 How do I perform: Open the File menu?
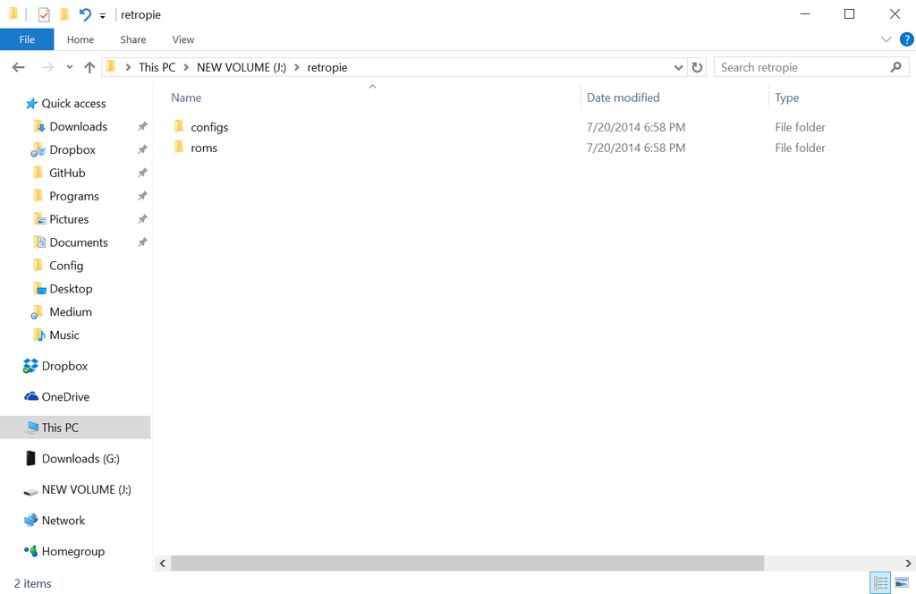(27, 39)
